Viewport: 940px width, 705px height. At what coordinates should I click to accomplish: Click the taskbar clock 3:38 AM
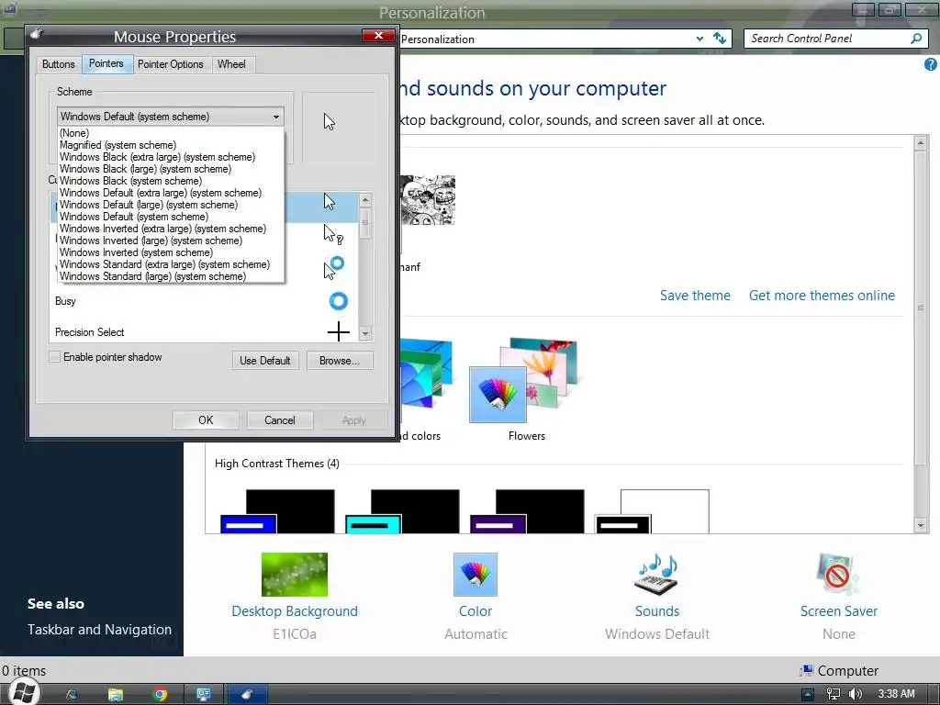coord(896,694)
